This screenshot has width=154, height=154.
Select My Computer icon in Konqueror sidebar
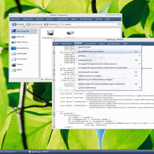pyautogui.click(x=13, y=31)
